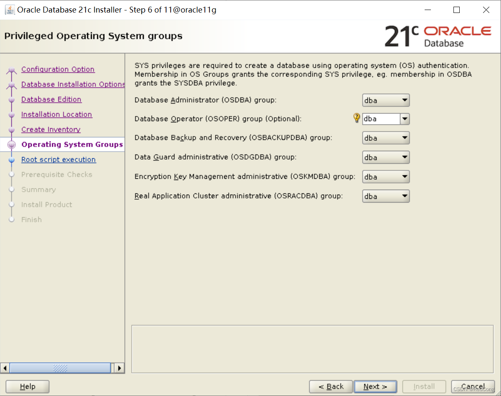This screenshot has height=396, width=501.
Task: Minimize the installer window
Action: point(428,10)
